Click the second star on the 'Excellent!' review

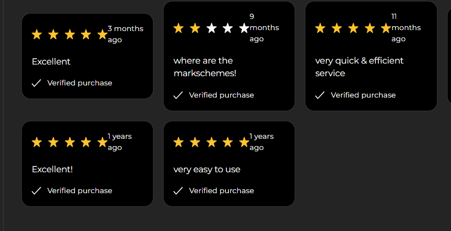[x=54, y=142]
